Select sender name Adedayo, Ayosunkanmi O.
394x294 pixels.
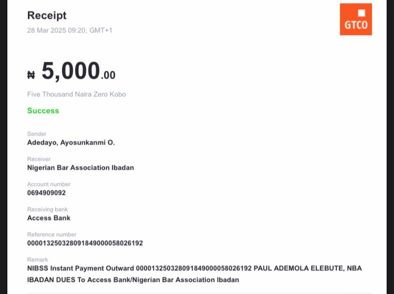71,143
